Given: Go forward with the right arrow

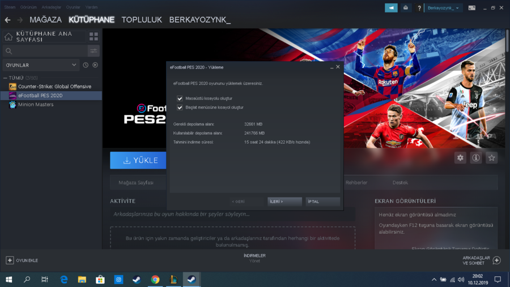Looking at the screenshot, I should tap(20, 20).
